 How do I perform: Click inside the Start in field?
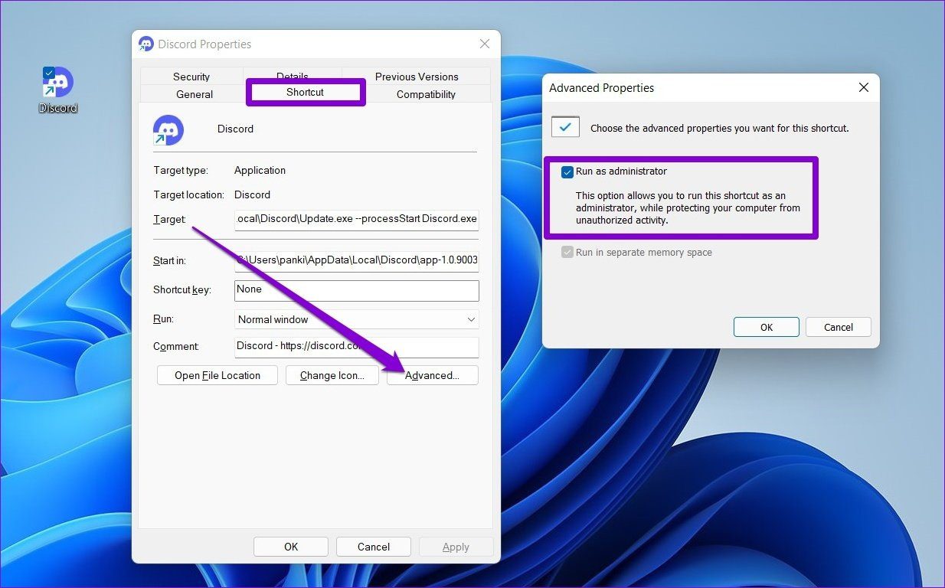[357, 261]
